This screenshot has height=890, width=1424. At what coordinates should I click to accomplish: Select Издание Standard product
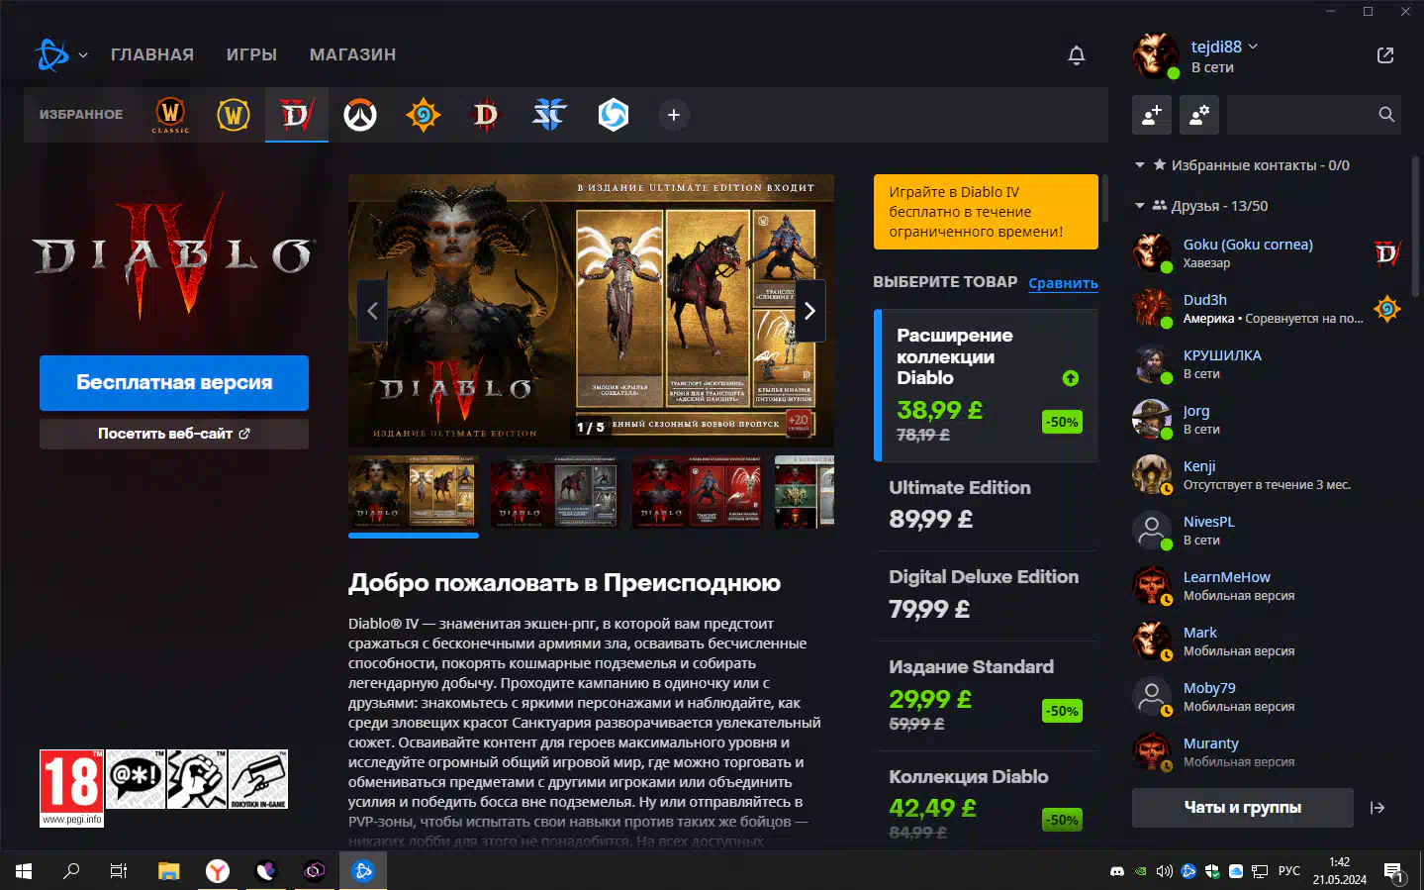[x=987, y=696]
